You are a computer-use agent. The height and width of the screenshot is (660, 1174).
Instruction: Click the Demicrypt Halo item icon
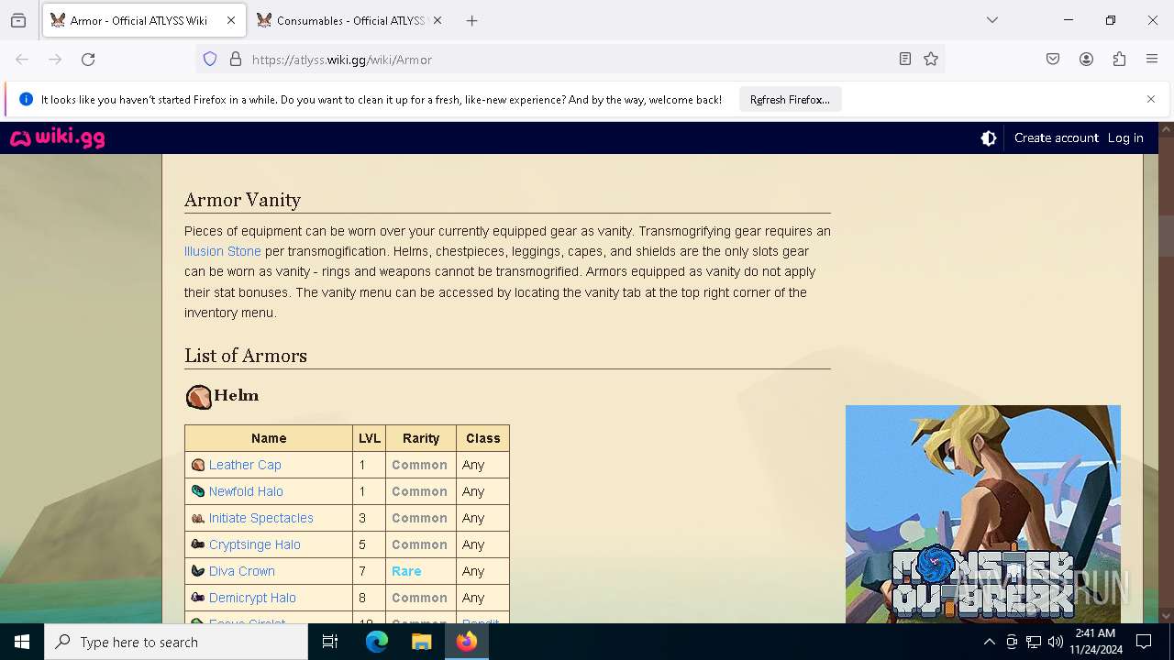pyautogui.click(x=198, y=598)
